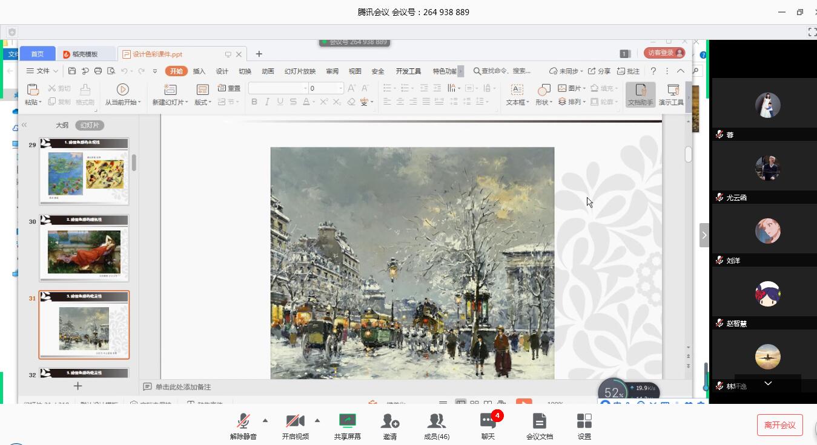This screenshot has width=817, height=445.
Task: Toggle subscript formatting
Action: tap(337, 102)
